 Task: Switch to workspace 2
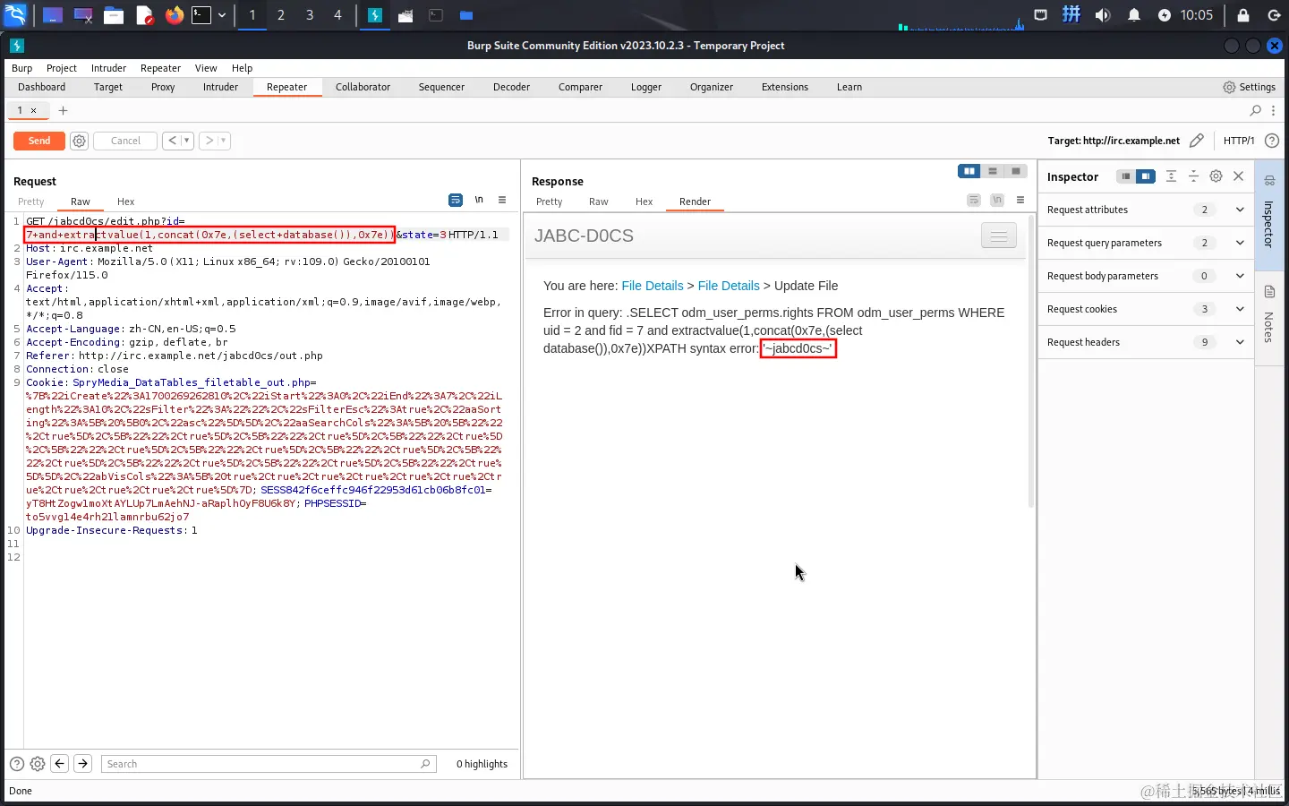(x=281, y=15)
